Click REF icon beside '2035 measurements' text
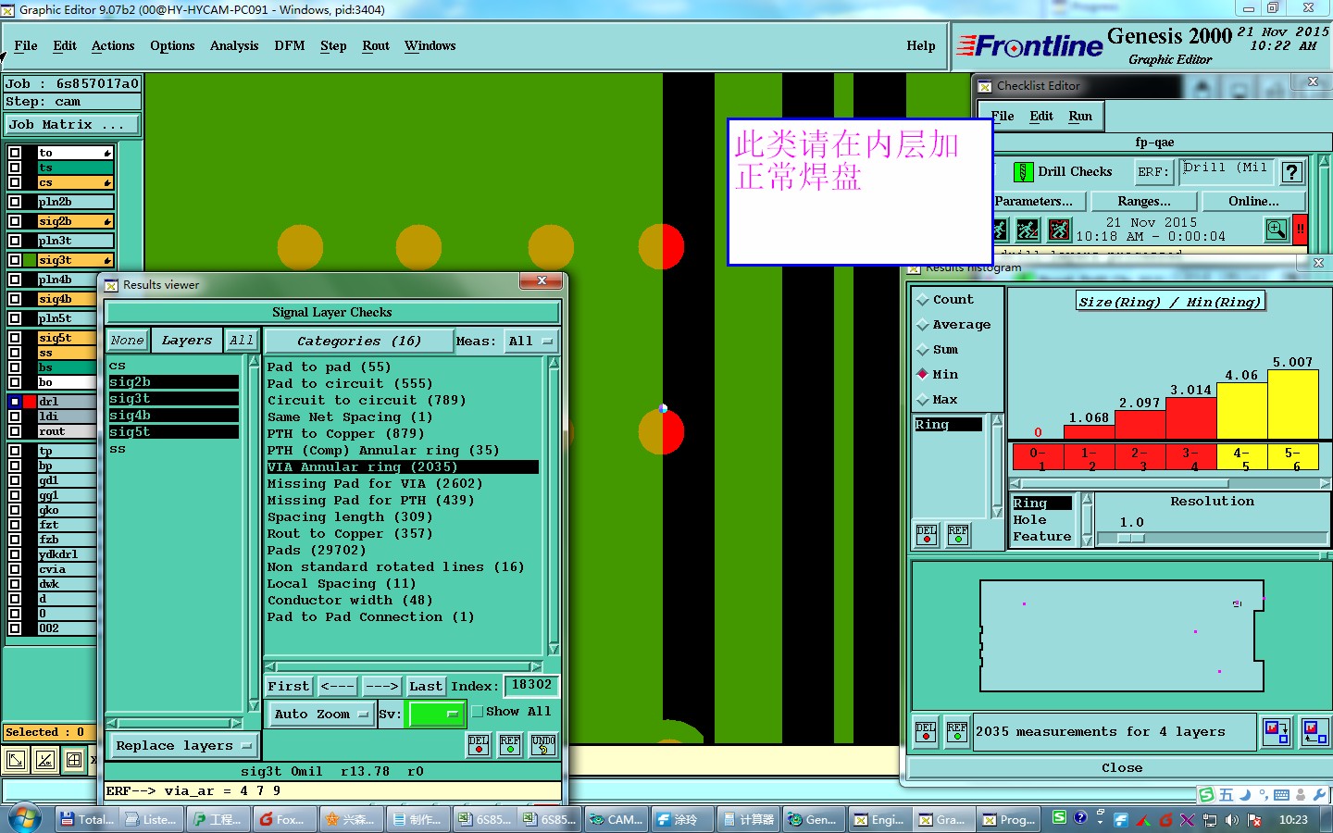 click(957, 732)
